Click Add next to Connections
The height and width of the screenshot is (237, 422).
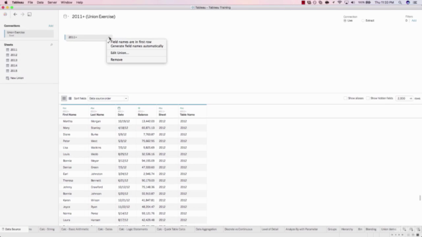51,26
